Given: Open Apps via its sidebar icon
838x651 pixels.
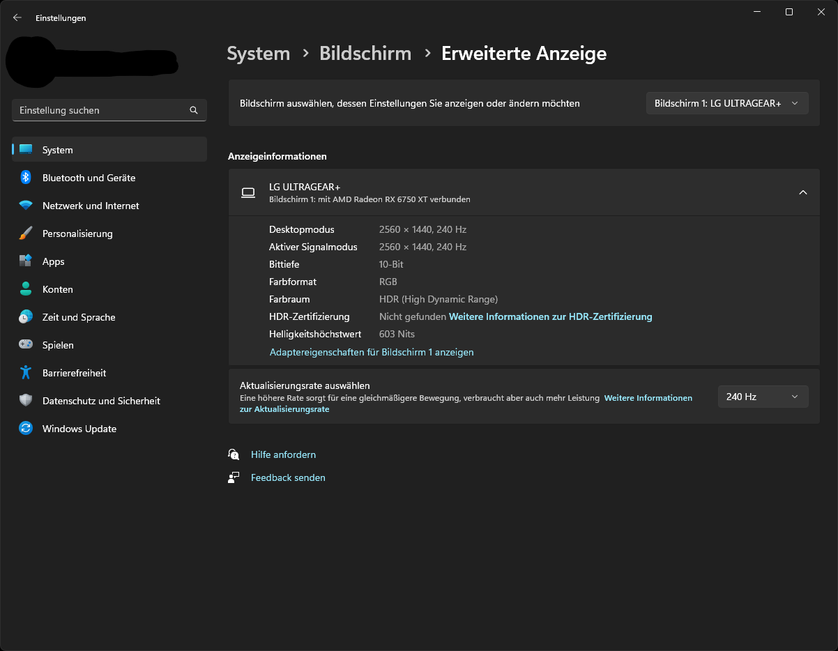Looking at the screenshot, I should [26, 261].
